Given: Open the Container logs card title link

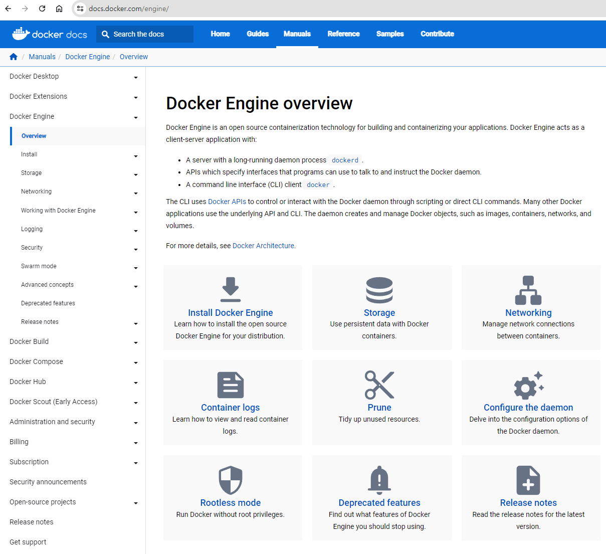Looking at the screenshot, I should coord(231,408).
